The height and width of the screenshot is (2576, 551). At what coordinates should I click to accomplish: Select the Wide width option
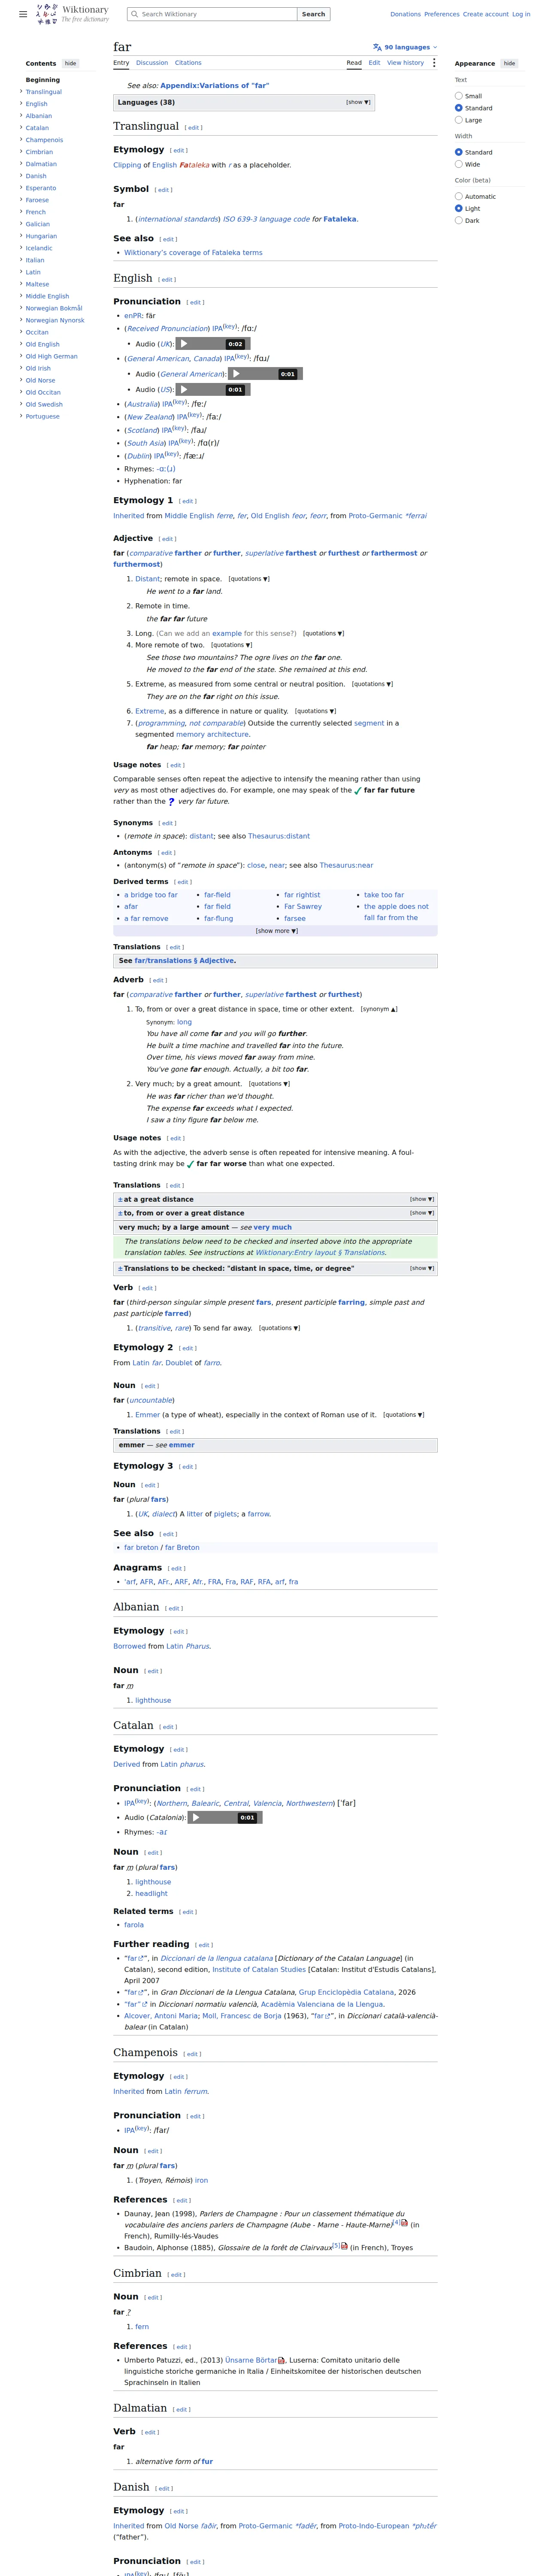click(459, 164)
